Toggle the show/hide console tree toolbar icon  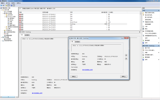pos(9,5)
